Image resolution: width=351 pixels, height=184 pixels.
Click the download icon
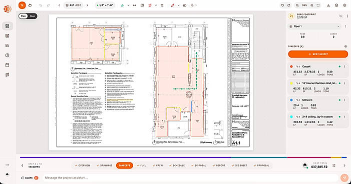pyautogui.click(x=328, y=5)
